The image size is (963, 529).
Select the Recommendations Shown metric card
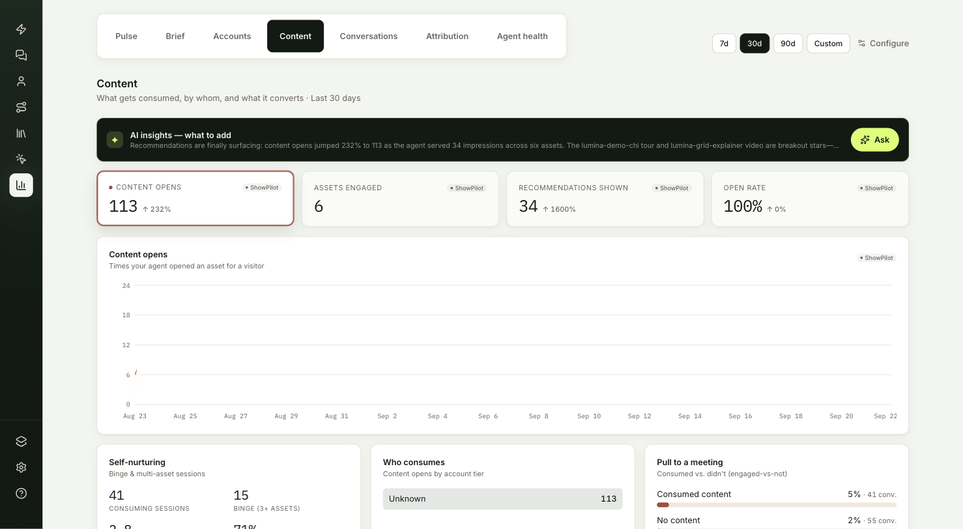[x=605, y=199]
